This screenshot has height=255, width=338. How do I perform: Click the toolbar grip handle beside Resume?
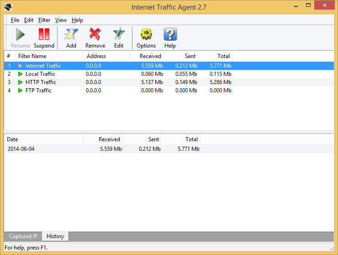[6, 38]
